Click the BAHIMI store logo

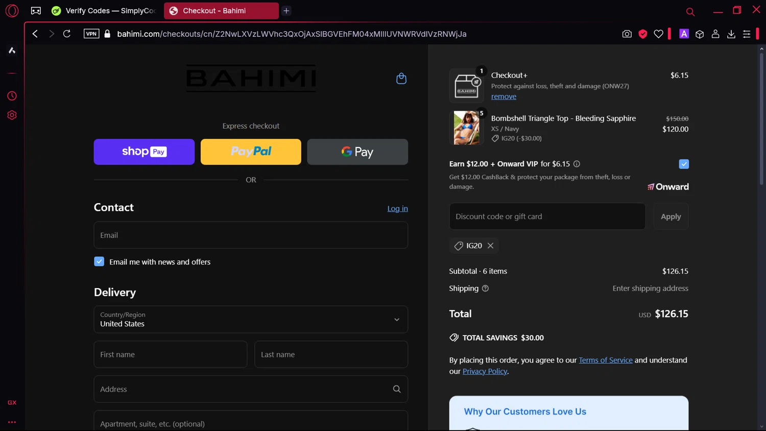pyautogui.click(x=251, y=78)
